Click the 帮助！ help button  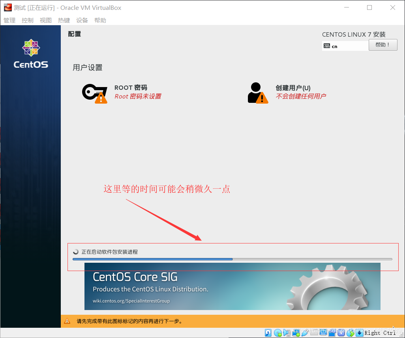(x=383, y=45)
